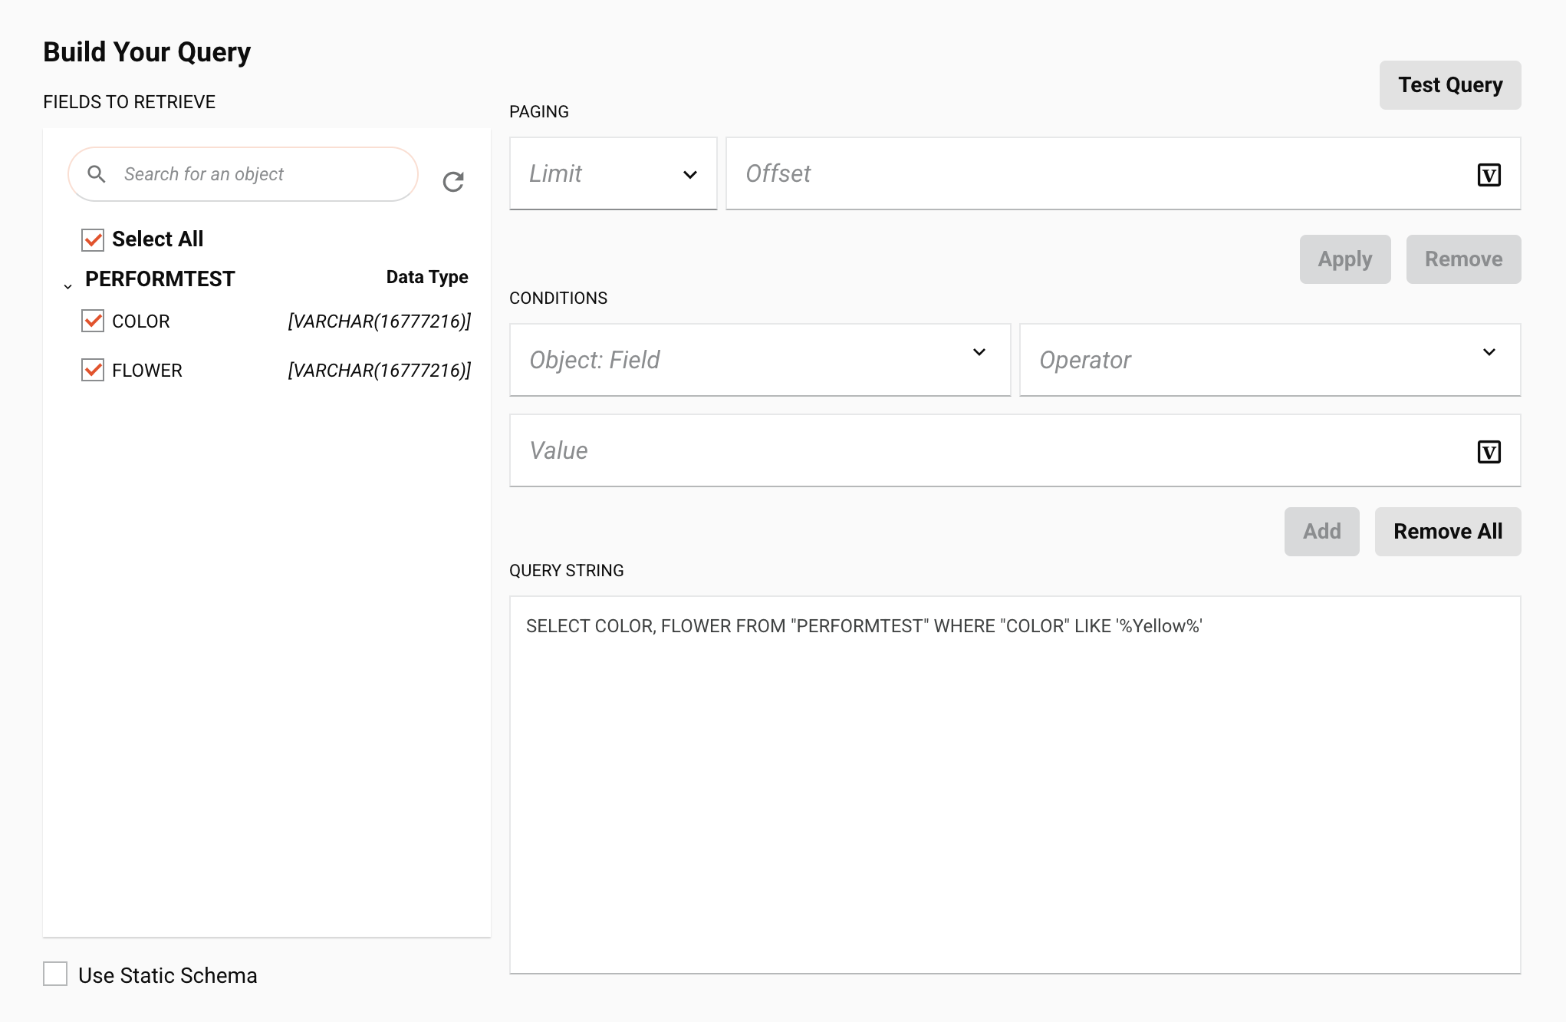Click inside the Query String text area
Viewport: 1566px width, 1022px height.
click(x=1014, y=784)
